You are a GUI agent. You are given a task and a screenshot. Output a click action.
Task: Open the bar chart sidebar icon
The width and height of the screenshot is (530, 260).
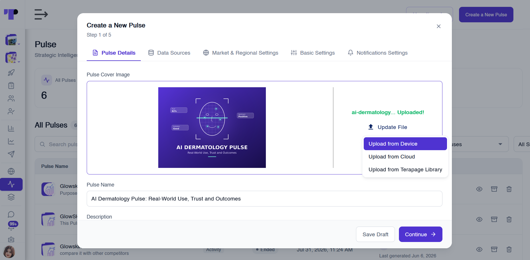click(11, 128)
